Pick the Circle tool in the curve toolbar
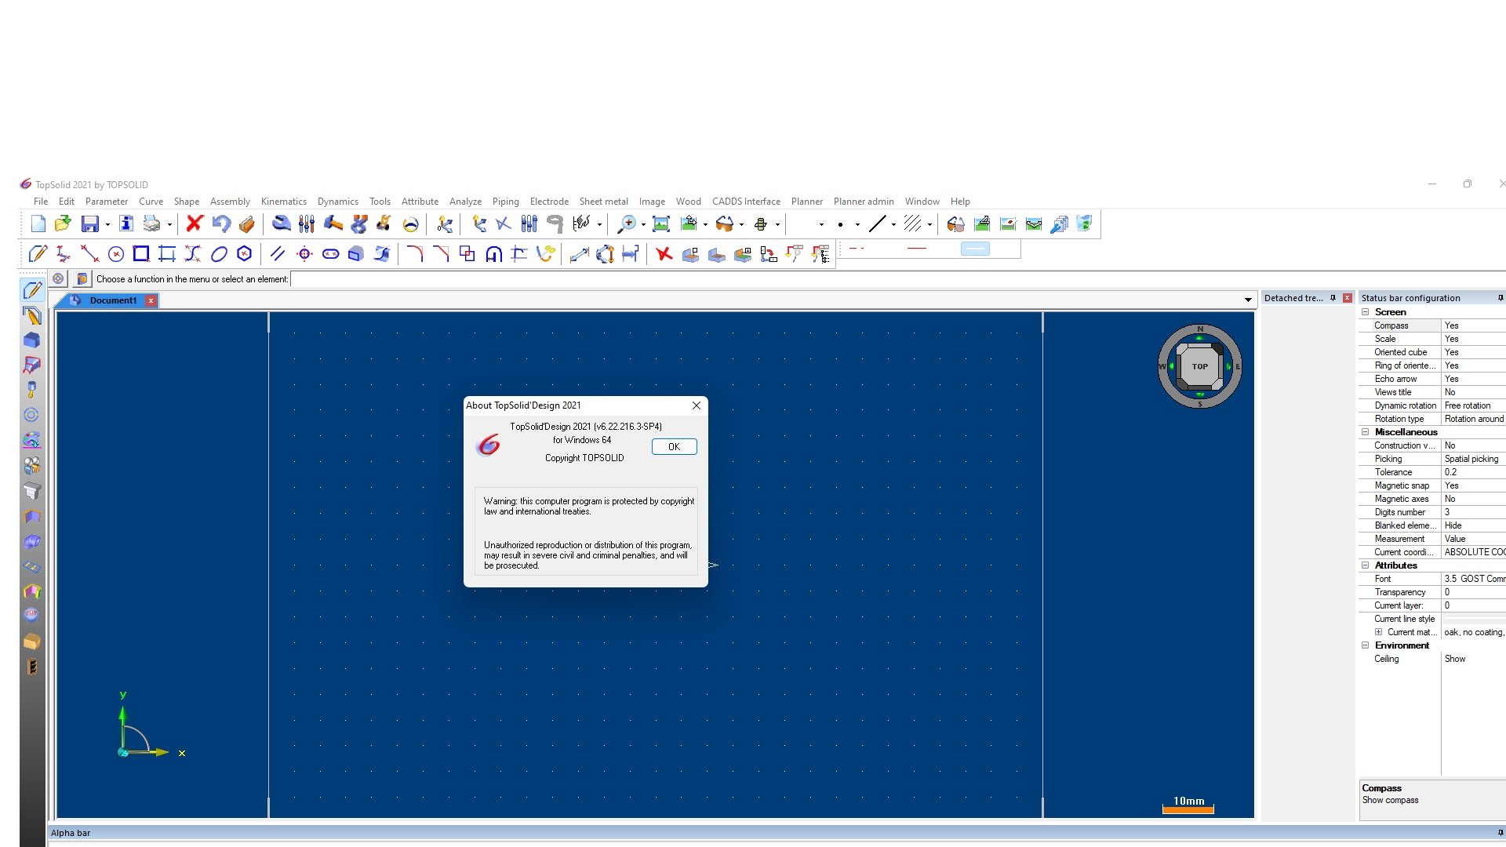Screen dimensions: 1506x847 [116, 253]
